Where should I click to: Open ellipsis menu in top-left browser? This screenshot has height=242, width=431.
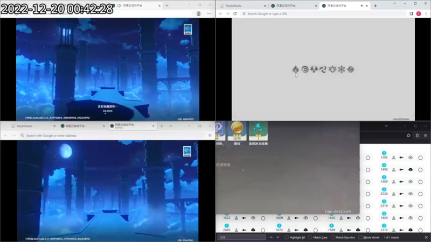tap(209, 13)
